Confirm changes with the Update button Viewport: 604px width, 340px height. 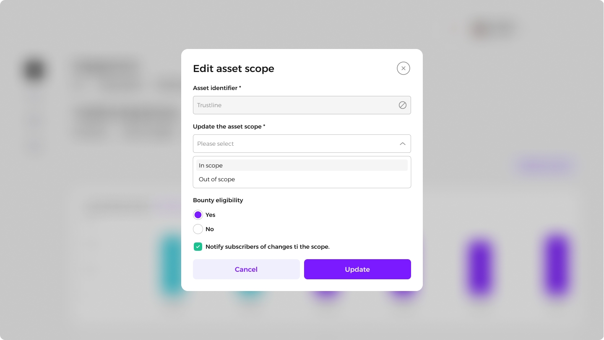click(x=357, y=269)
